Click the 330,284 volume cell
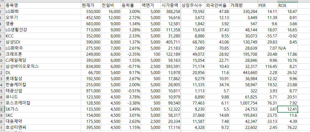Image resolution: width=310 pixels, height=132 pixels. click(x=244, y=11)
